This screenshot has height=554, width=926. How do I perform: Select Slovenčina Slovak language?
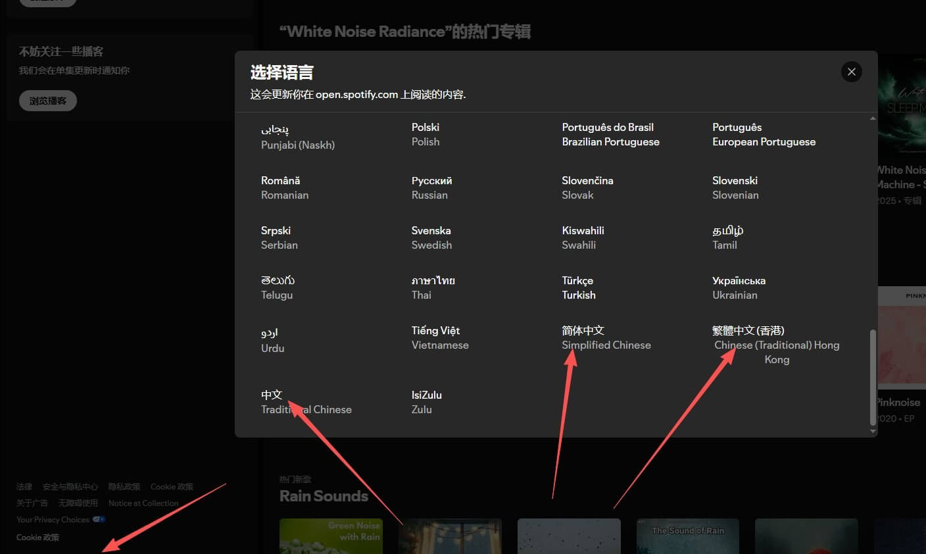click(x=587, y=188)
